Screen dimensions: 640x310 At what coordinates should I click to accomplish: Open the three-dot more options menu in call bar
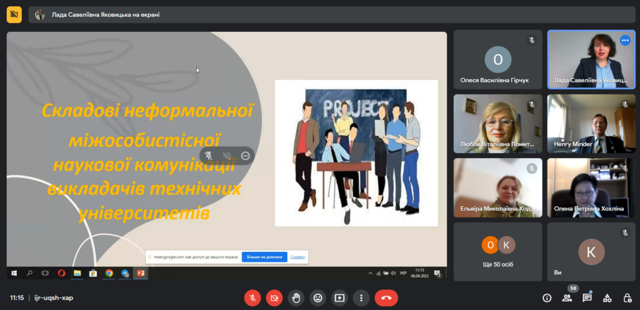pyautogui.click(x=361, y=298)
